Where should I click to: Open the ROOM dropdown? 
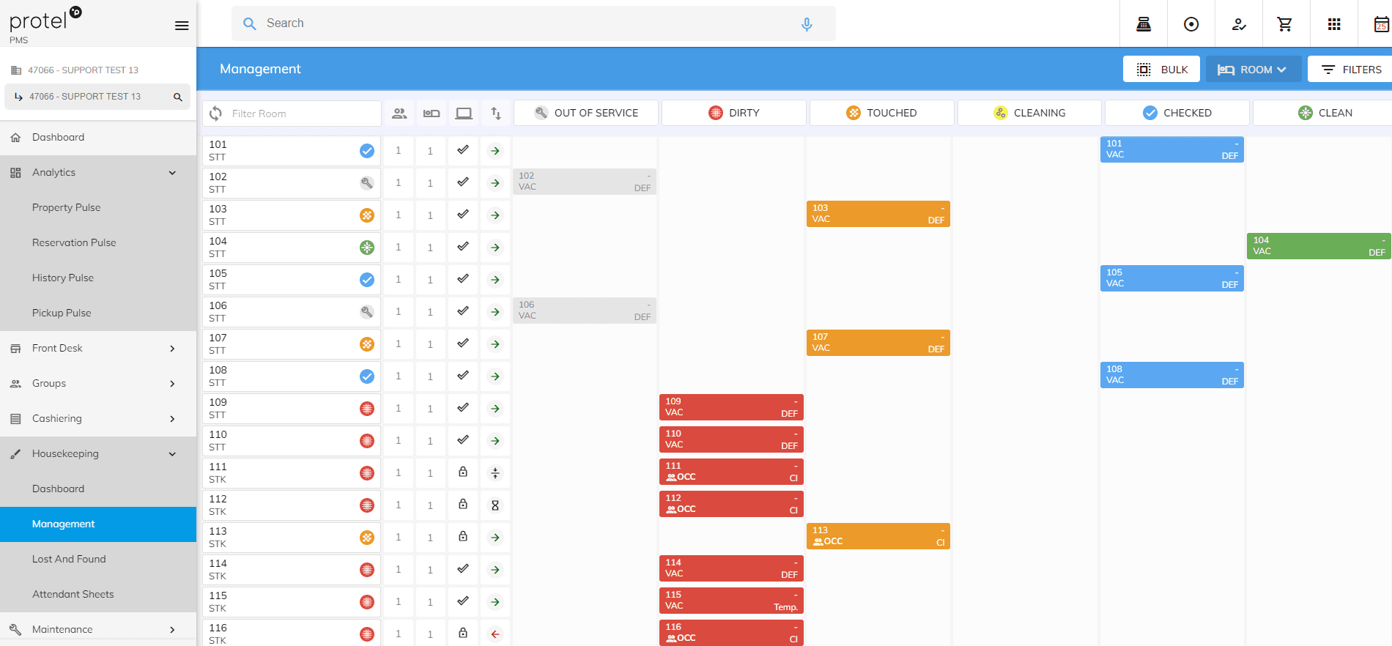[x=1253, y=70]
